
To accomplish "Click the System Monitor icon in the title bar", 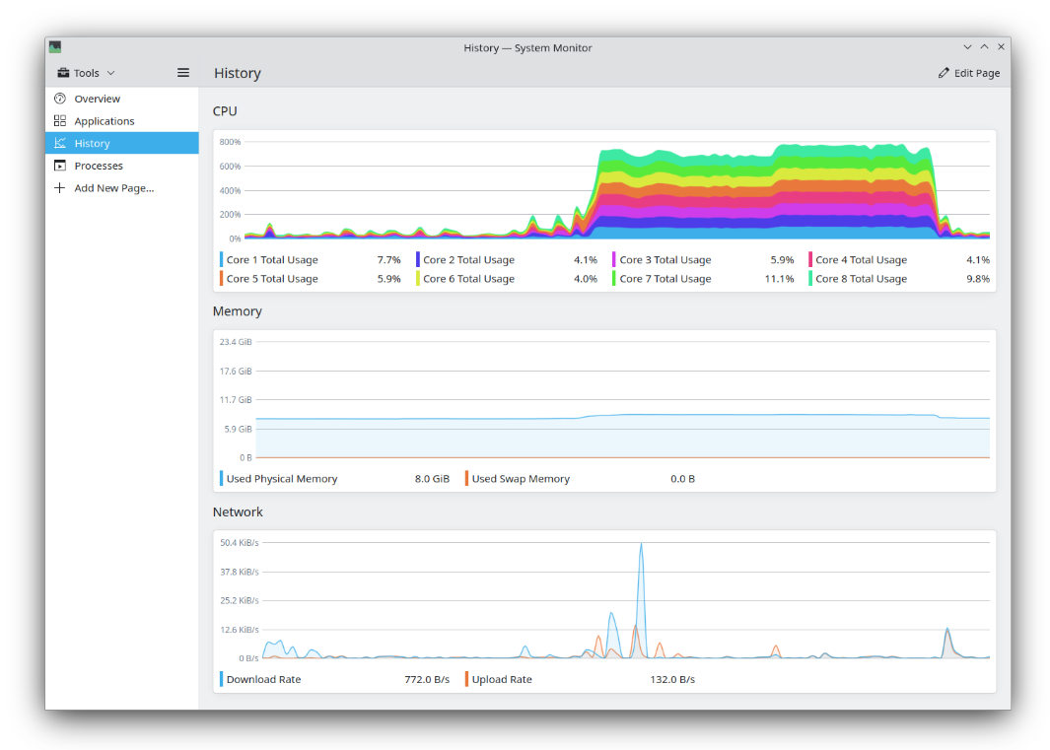I will (x=54, y=46).
